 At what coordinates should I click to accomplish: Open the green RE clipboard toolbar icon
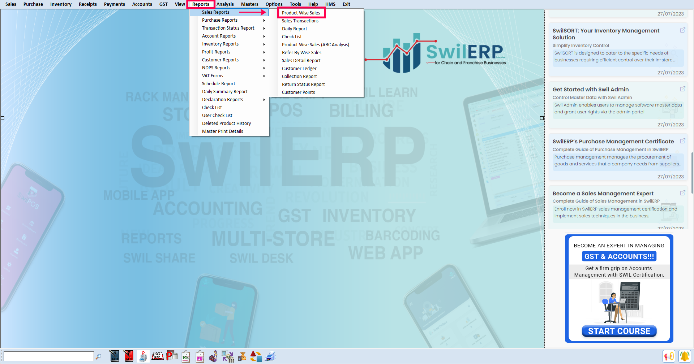pyautogui.click(x=186, y=356)
